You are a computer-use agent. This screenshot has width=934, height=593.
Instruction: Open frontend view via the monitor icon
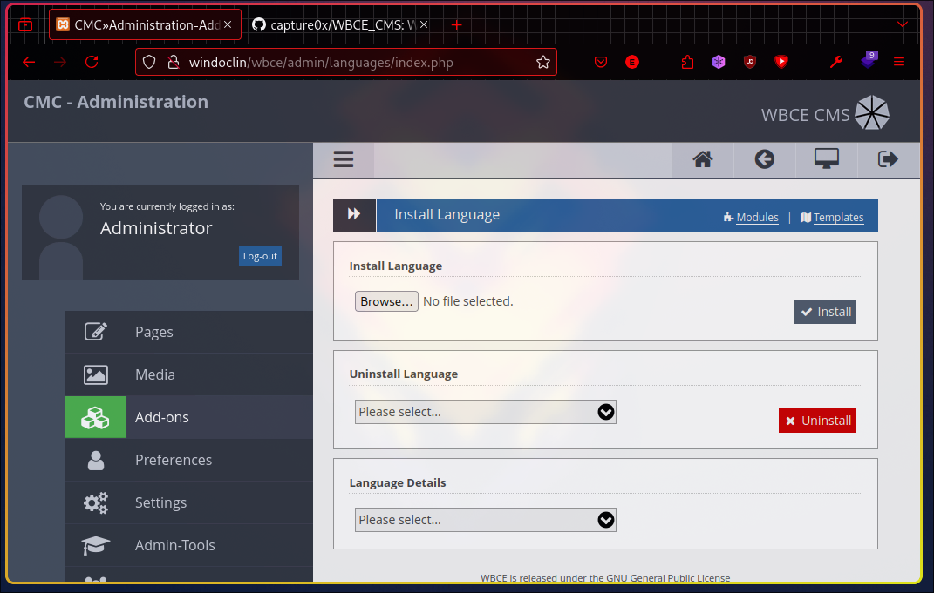826,159
